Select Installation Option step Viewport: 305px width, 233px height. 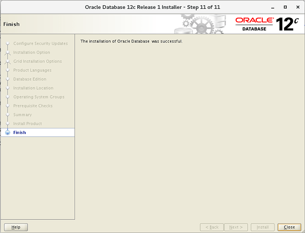point(31,53)
